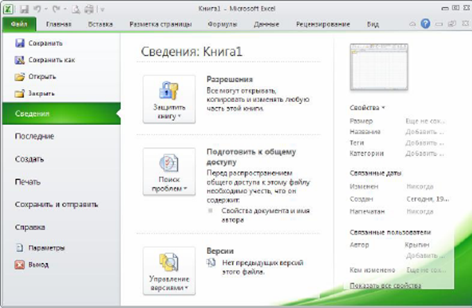Open the green Файл tab
Screen dimensions: 472x308
19,24
